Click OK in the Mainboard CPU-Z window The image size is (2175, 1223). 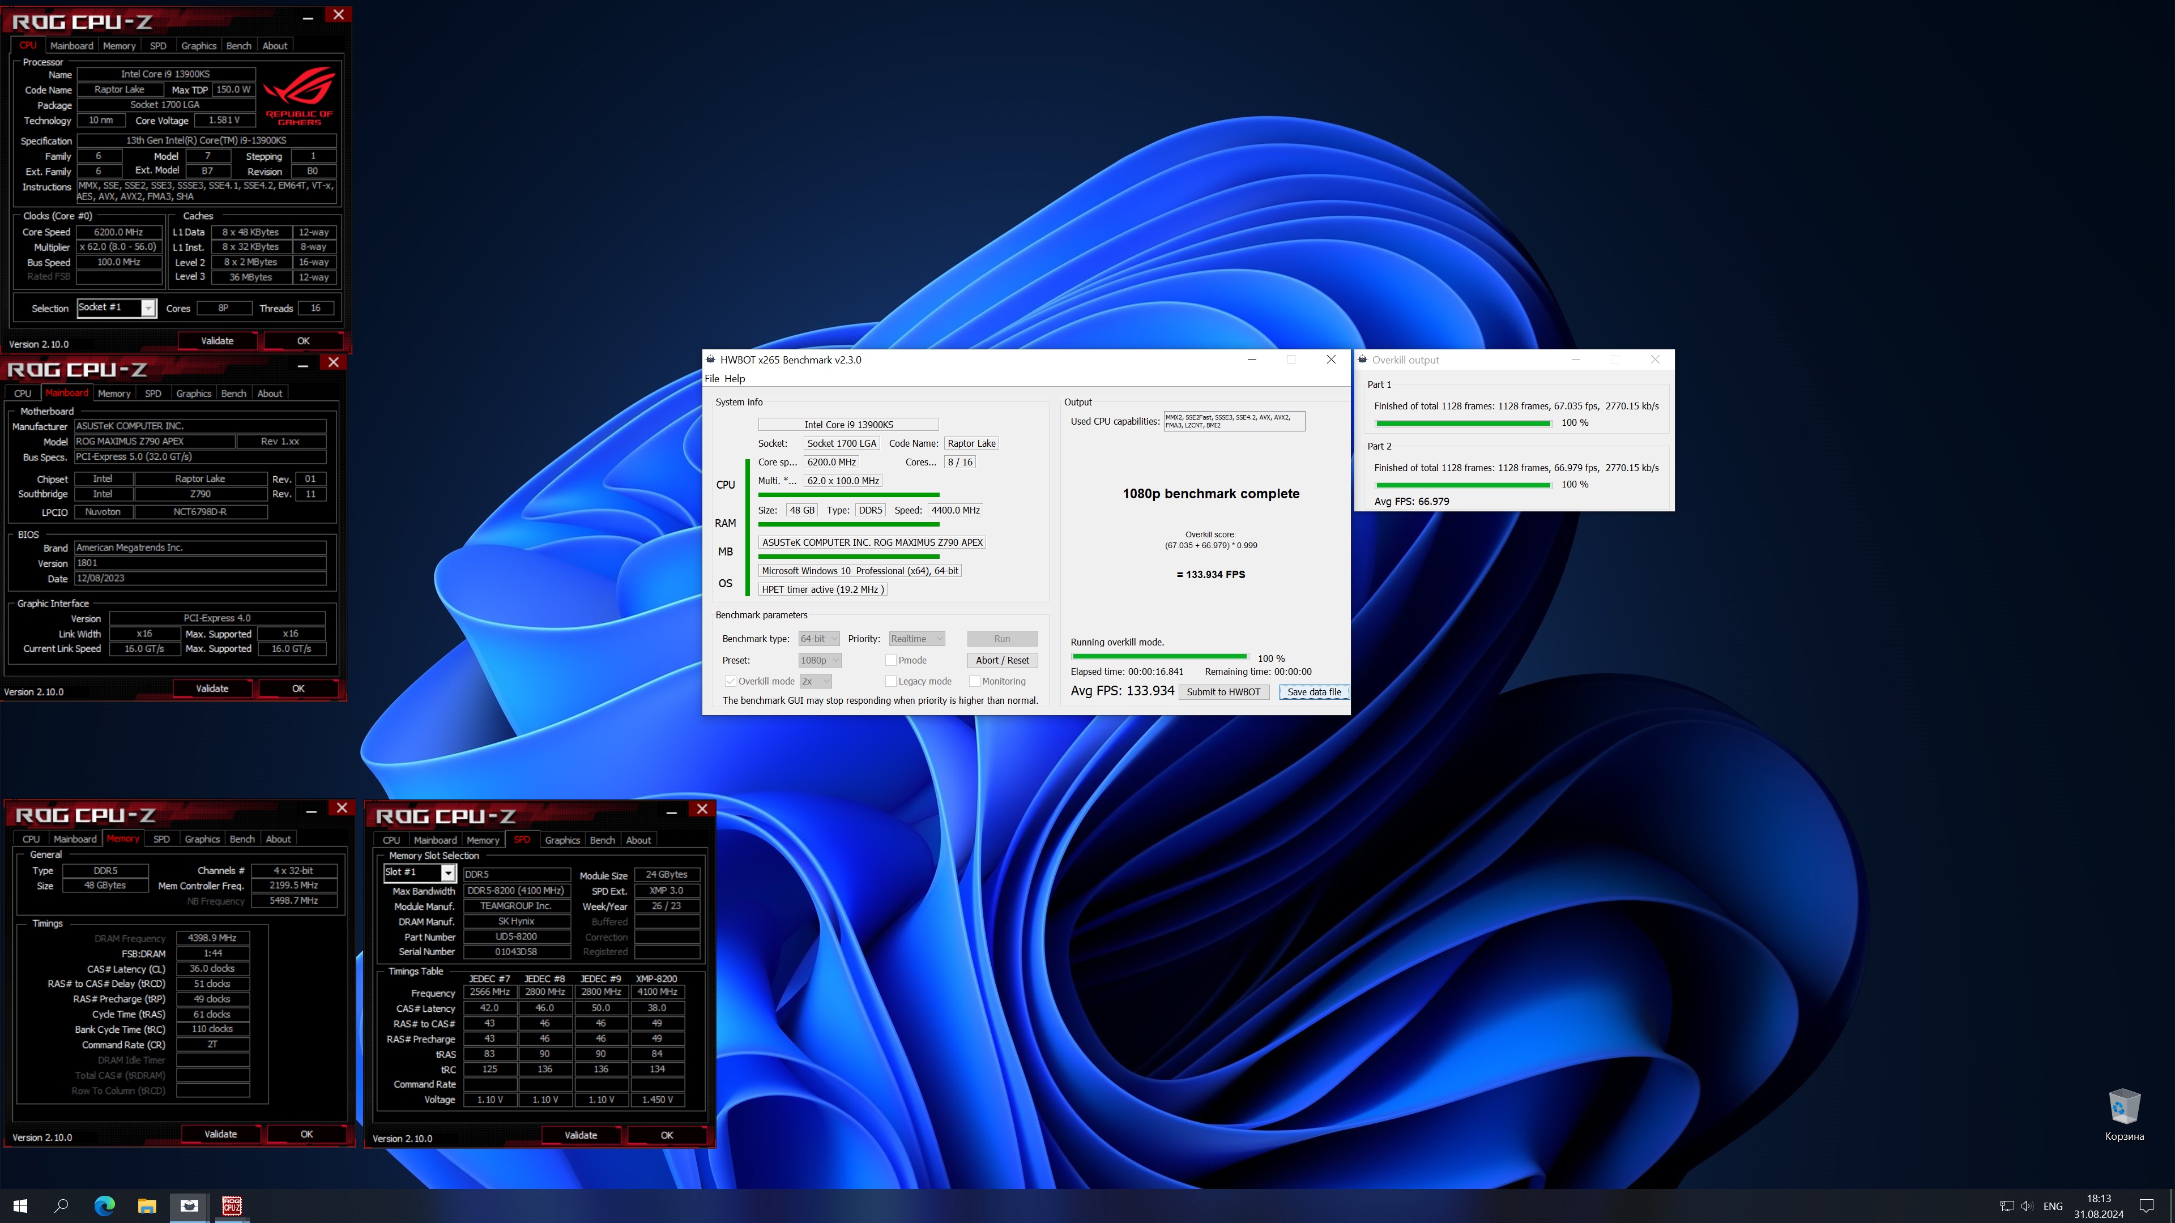[x=298, y=689]
